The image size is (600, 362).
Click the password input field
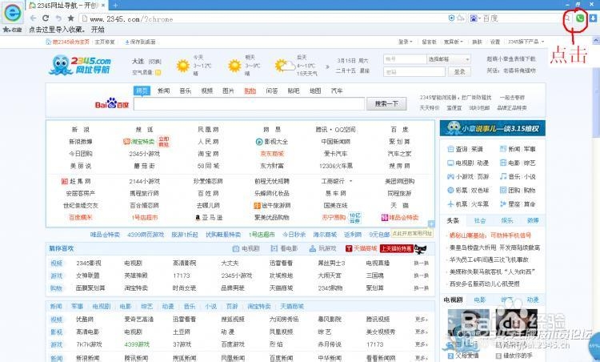[x=414, y=71]
